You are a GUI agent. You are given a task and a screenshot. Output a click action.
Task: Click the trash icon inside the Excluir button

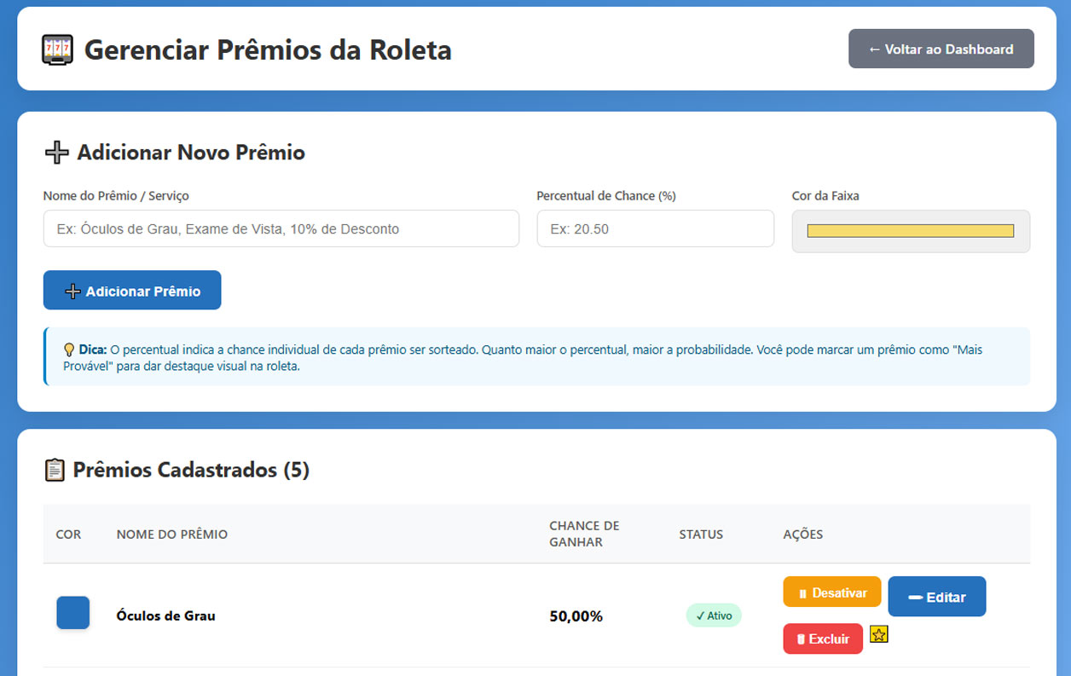(x=799, y=638)
